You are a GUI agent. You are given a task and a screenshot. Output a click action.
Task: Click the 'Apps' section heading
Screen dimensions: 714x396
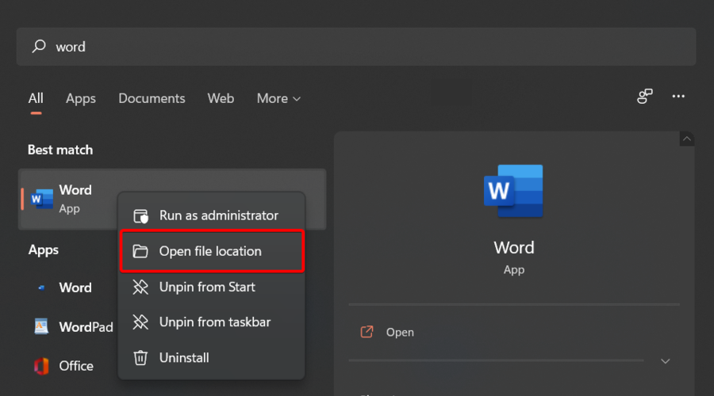tap(44, 249)
